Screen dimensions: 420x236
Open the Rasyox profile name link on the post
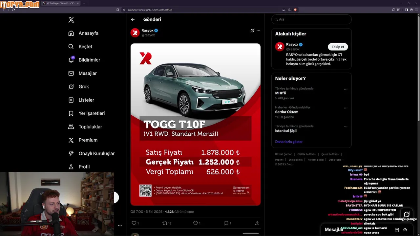point(147,30)
